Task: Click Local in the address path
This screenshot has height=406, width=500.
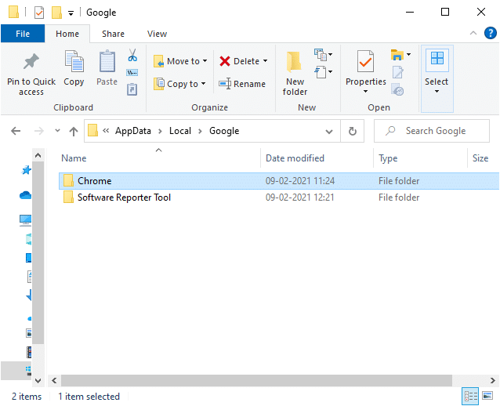Action: point(180,131)
